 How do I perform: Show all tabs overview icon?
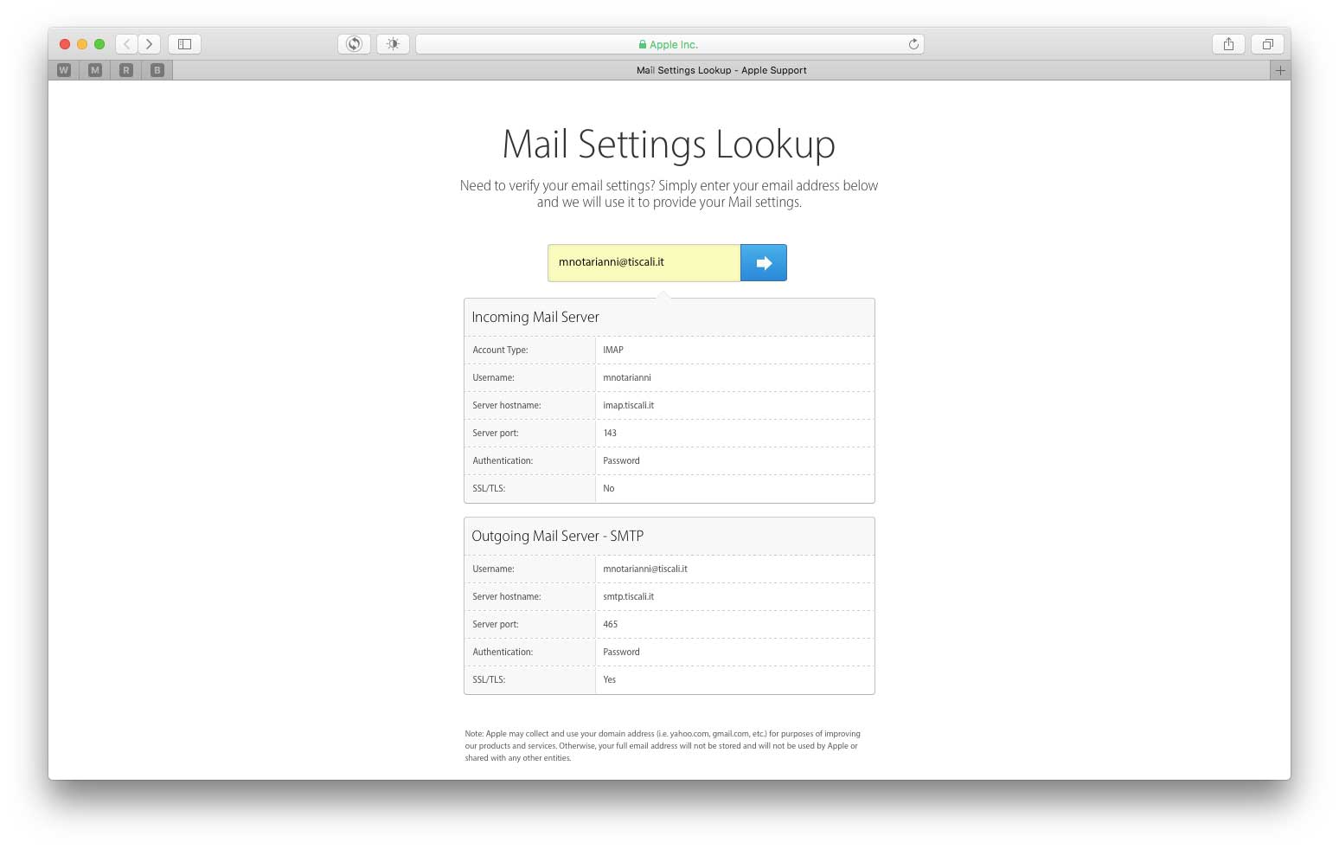click(x=1267, y=44)
